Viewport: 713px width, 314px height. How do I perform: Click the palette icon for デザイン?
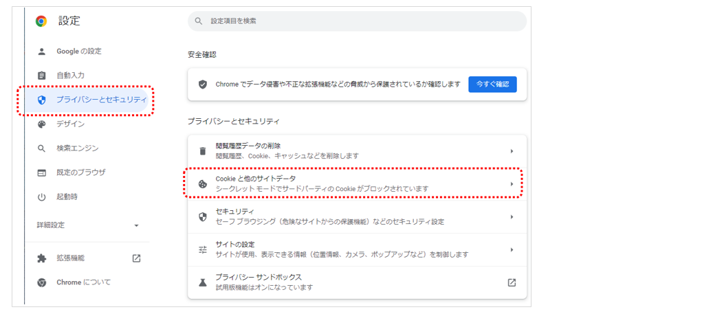[x=41, y=124]
